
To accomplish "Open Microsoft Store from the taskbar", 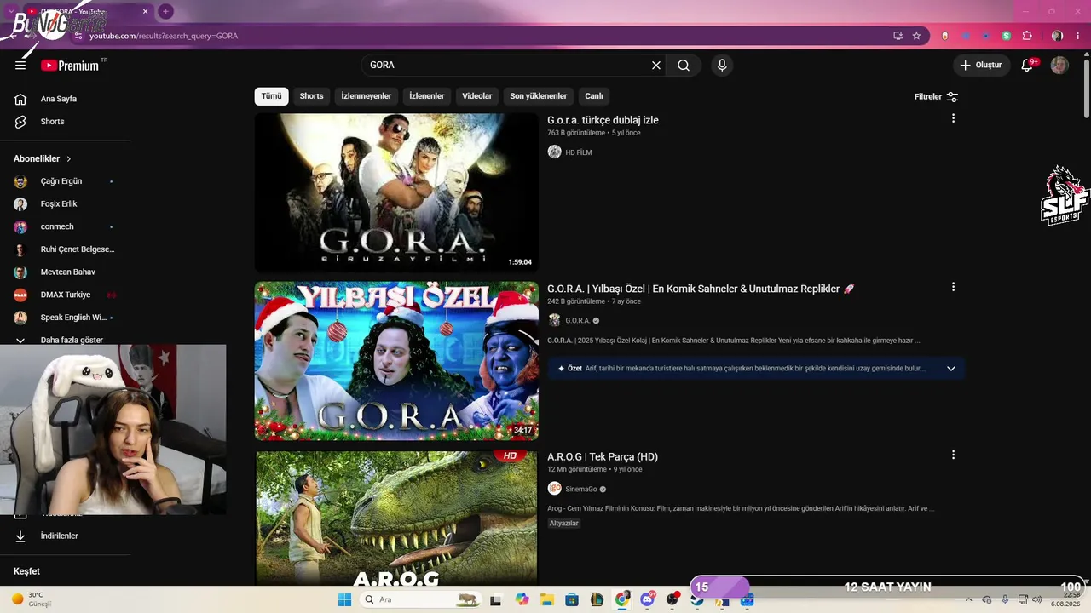I will pyautogui.click(x=571, y=599).
